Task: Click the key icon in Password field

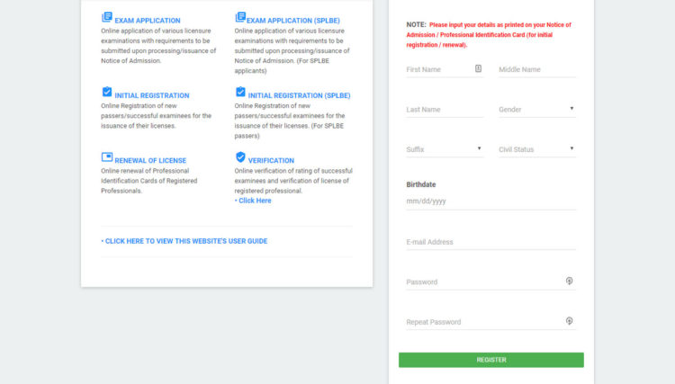Action: (570, 281)
